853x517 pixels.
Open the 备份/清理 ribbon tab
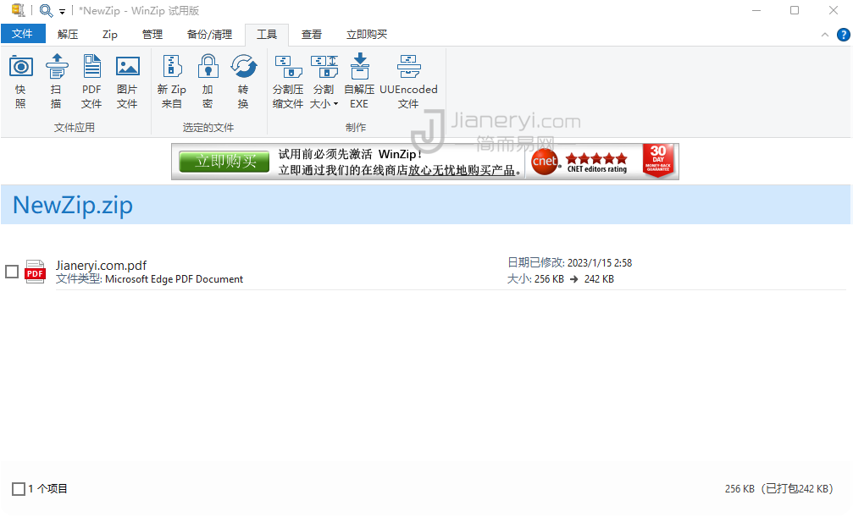[209, 35]
